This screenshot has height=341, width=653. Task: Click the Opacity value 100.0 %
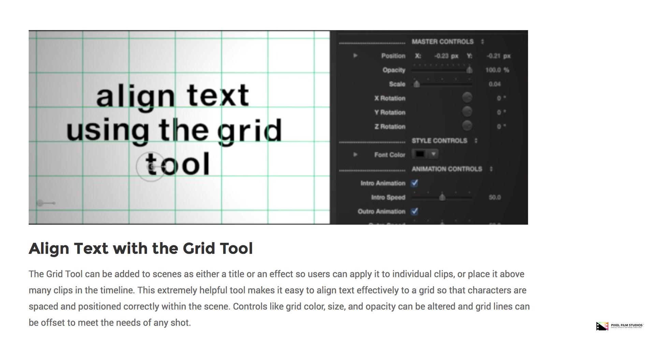pyautogui.click(x=497, y=70)
